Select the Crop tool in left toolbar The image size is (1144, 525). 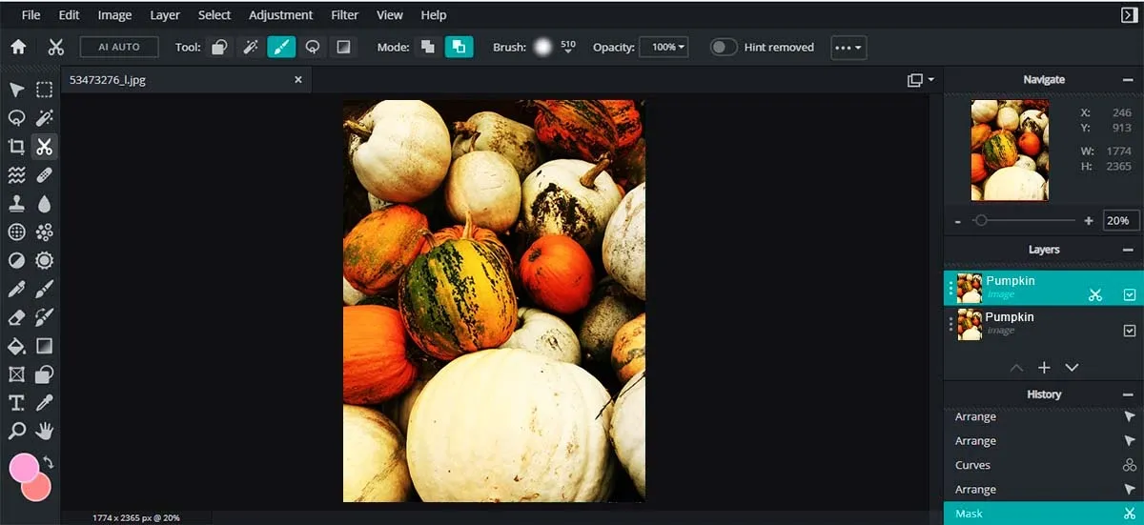(x=16, y=147)
